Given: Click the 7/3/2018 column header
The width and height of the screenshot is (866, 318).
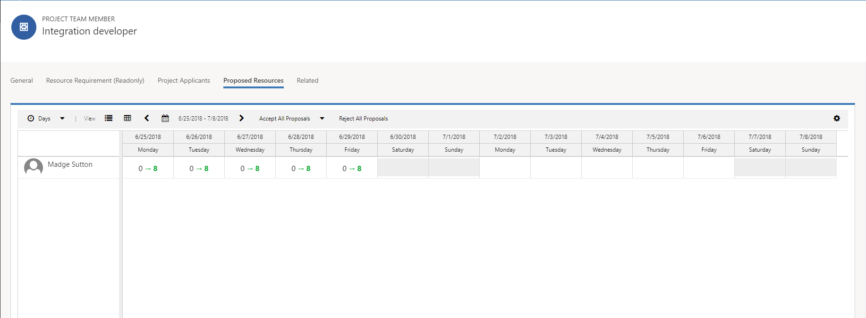Looking at the screenshot, I should click(x=556, y=137).
